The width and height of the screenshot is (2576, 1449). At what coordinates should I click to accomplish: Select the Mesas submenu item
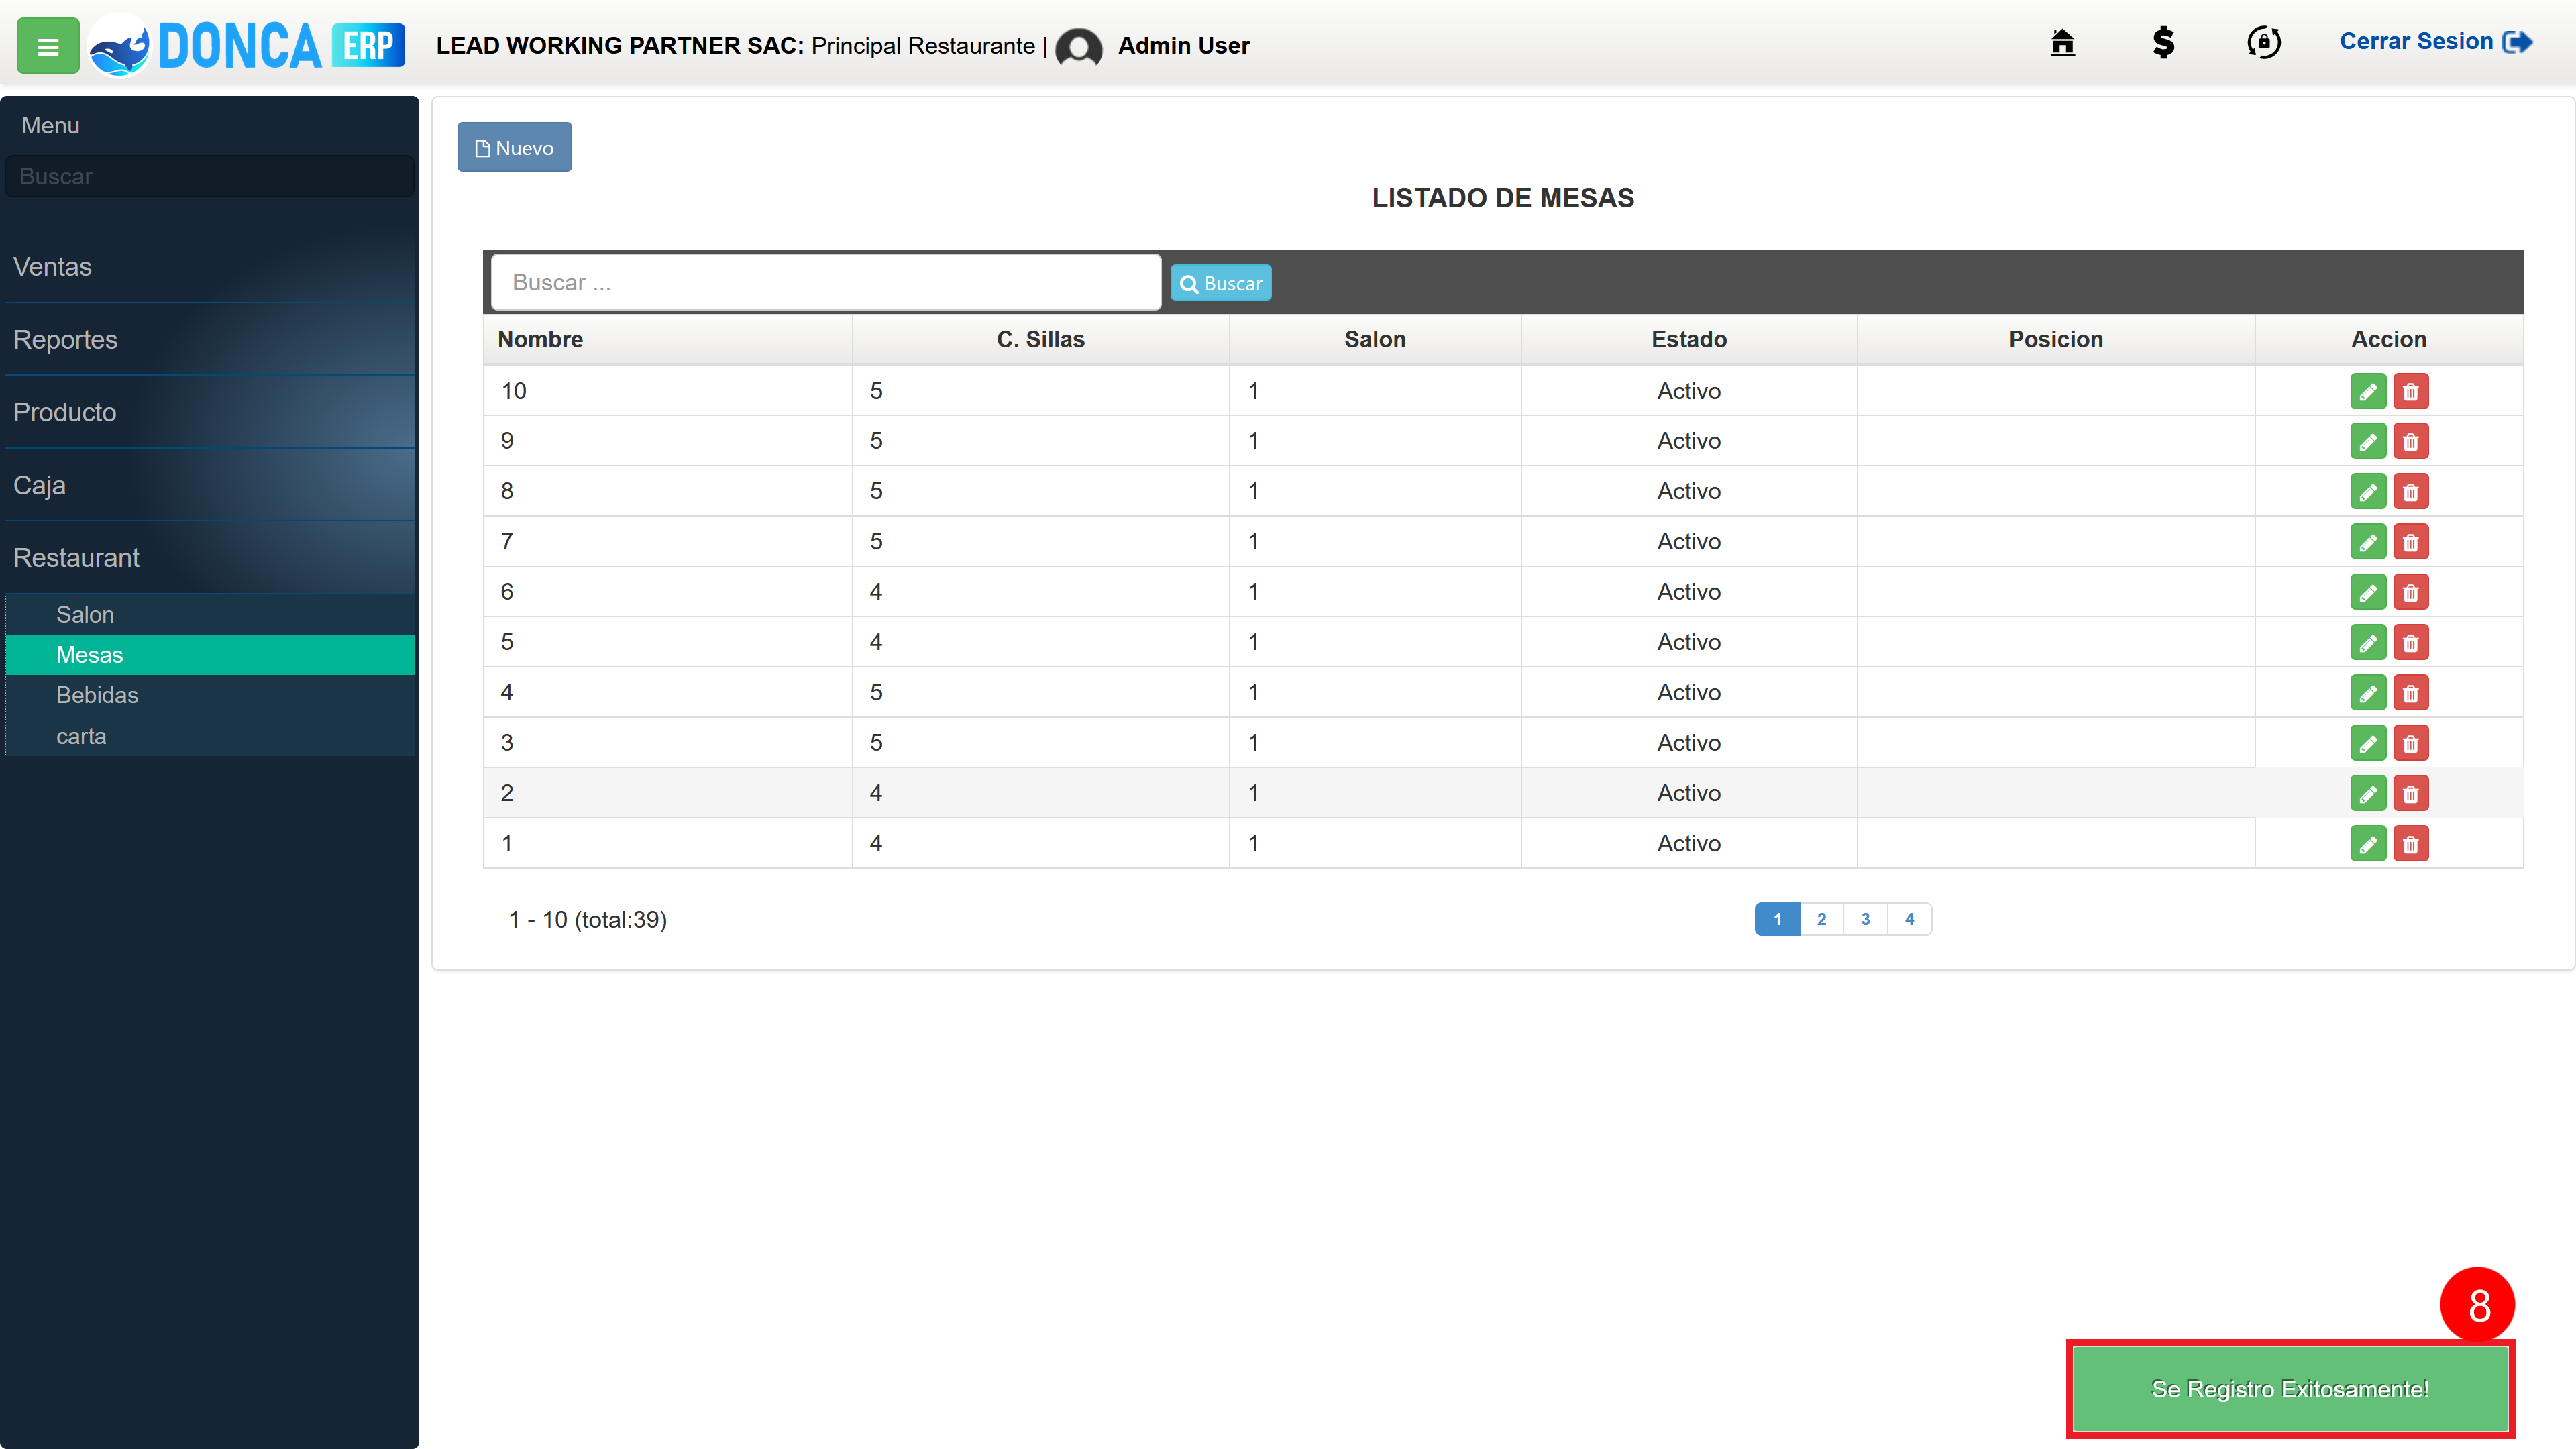point(210,655)
